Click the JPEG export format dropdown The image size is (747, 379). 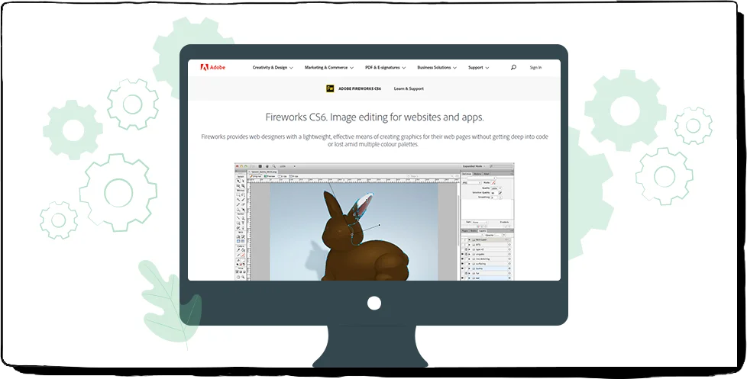(471, 183)
